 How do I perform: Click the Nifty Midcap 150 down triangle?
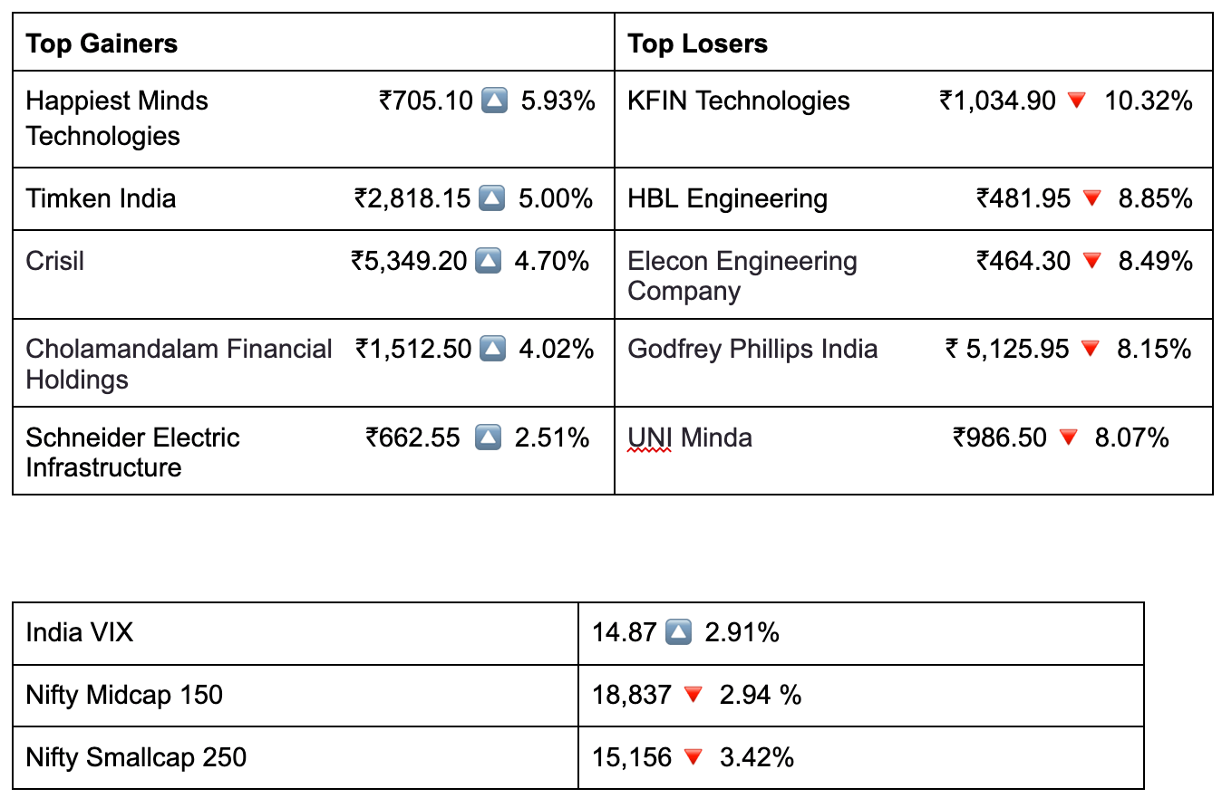click(693, 696)
